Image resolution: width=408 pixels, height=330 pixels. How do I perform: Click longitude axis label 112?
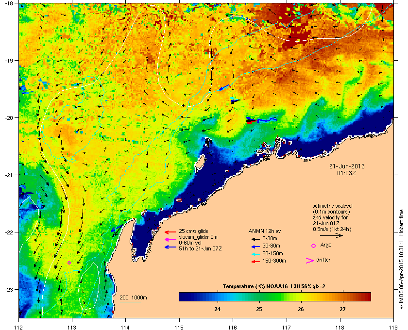click(x=19, y=328)
